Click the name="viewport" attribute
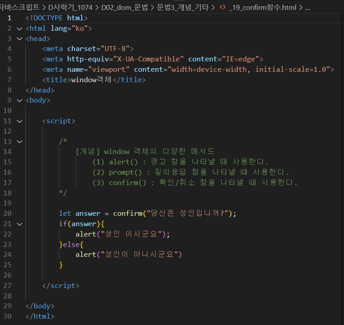The width and height of the screenshot is (344, 325). [x=98, y=70]
